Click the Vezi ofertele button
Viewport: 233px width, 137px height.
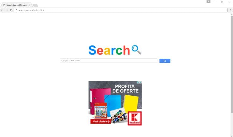[101, 122]
